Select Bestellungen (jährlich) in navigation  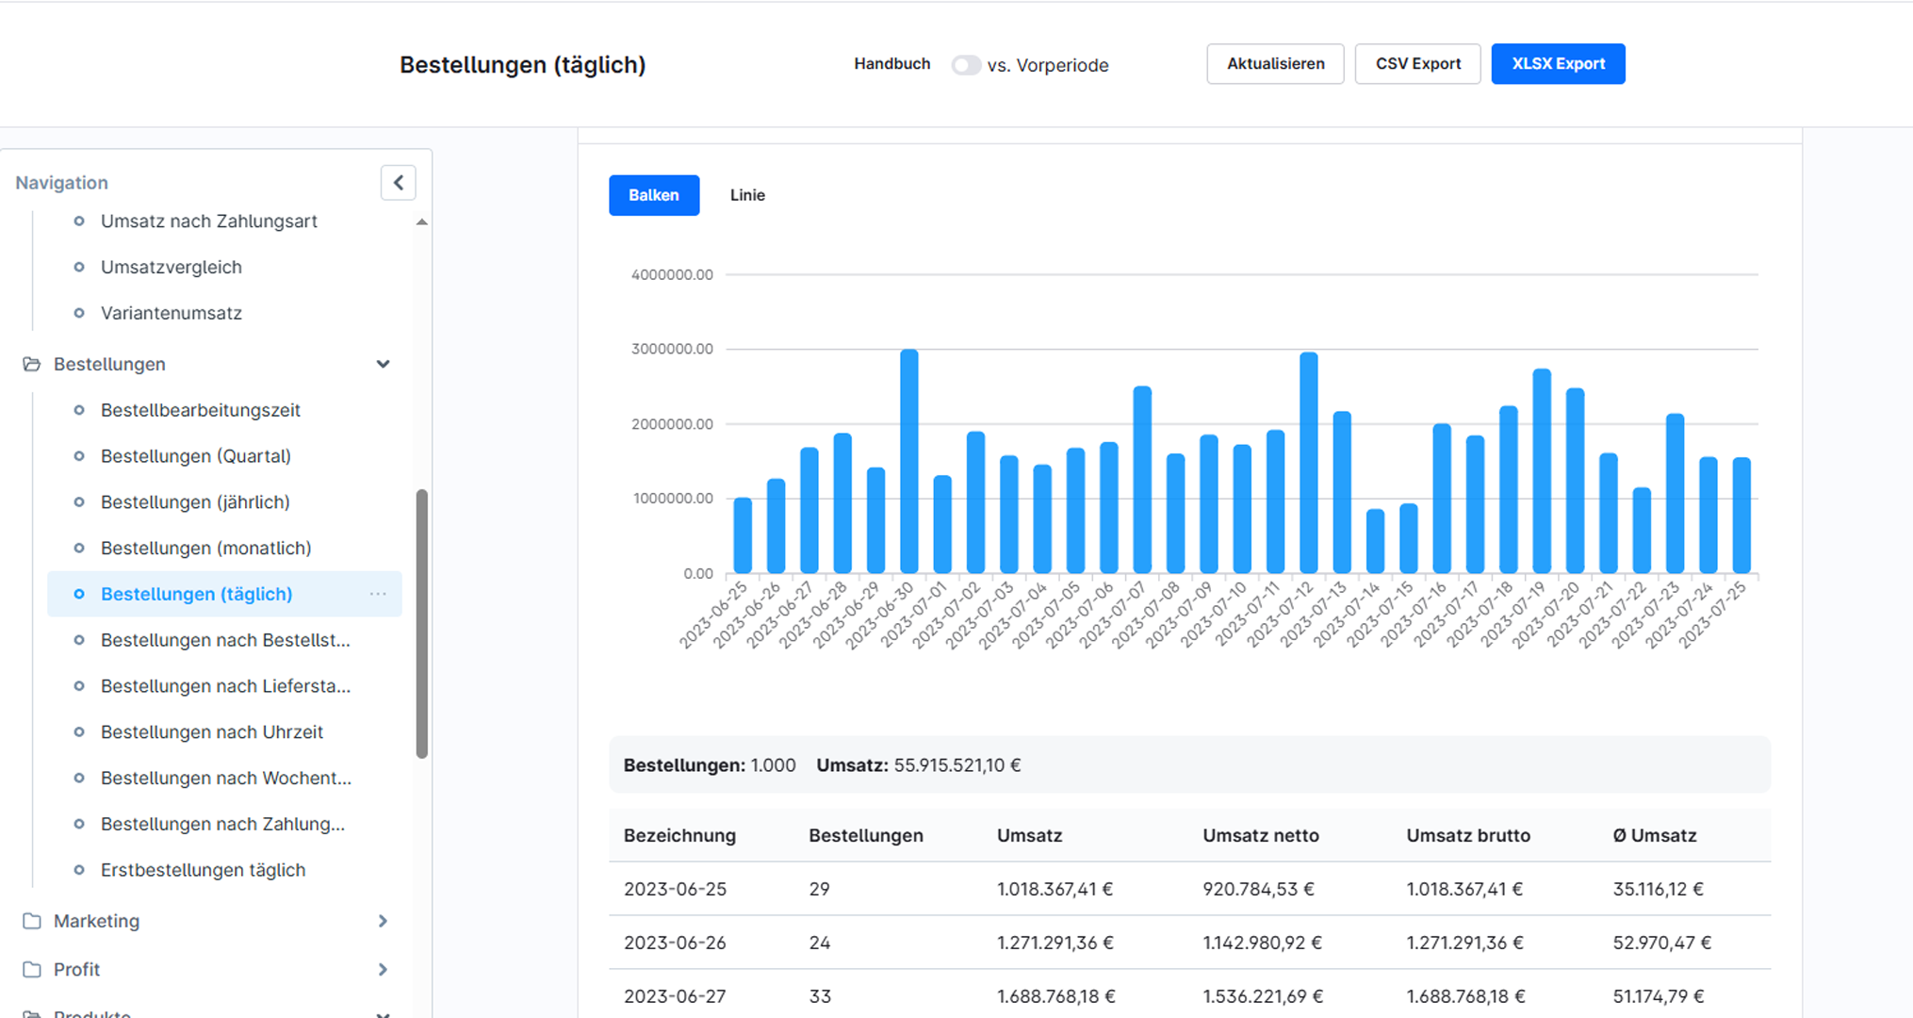[x=195, y=502]
